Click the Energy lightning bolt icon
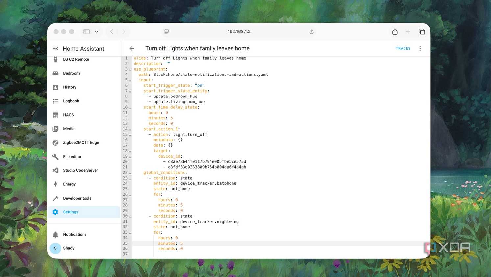The image size is (491, 277). click(55, 184)
